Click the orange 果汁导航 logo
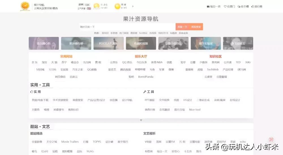 (25, 6)
